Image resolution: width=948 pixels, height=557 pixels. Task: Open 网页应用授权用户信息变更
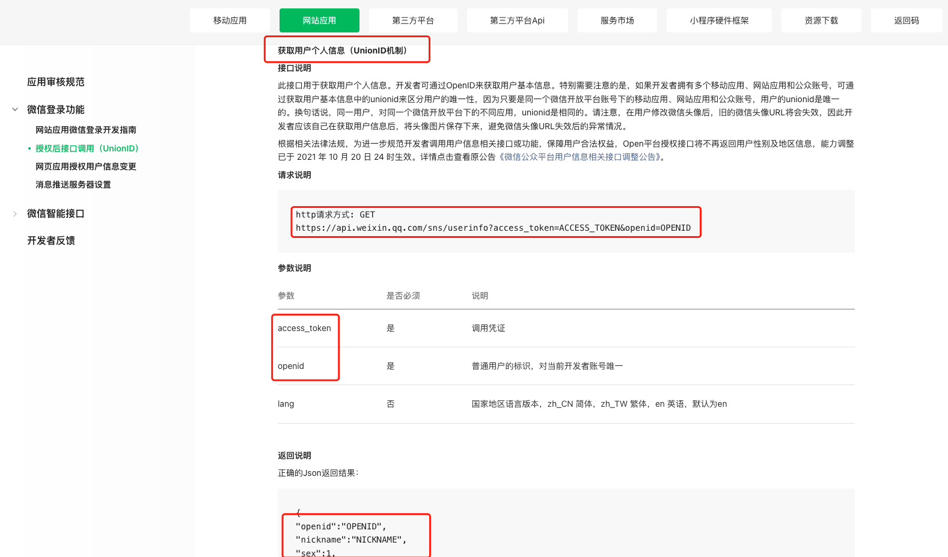(x=86, y=166)
